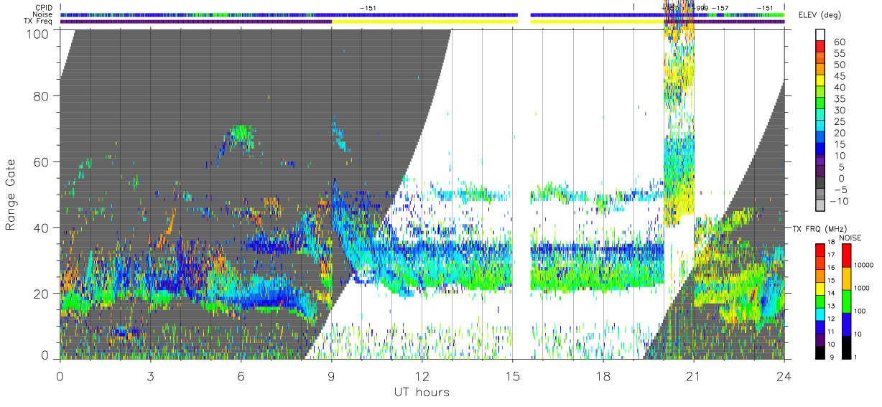
Task: Click the 'Range Gate' y-axis title
Action: pos(11,195)
